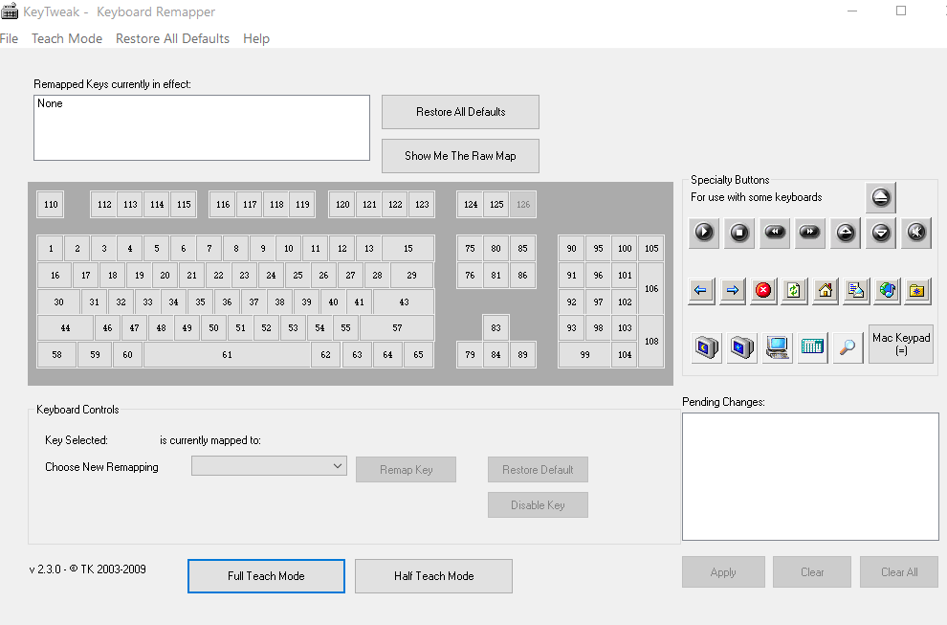Select key 110 on the keyboard layout

(x=51, y=205)
